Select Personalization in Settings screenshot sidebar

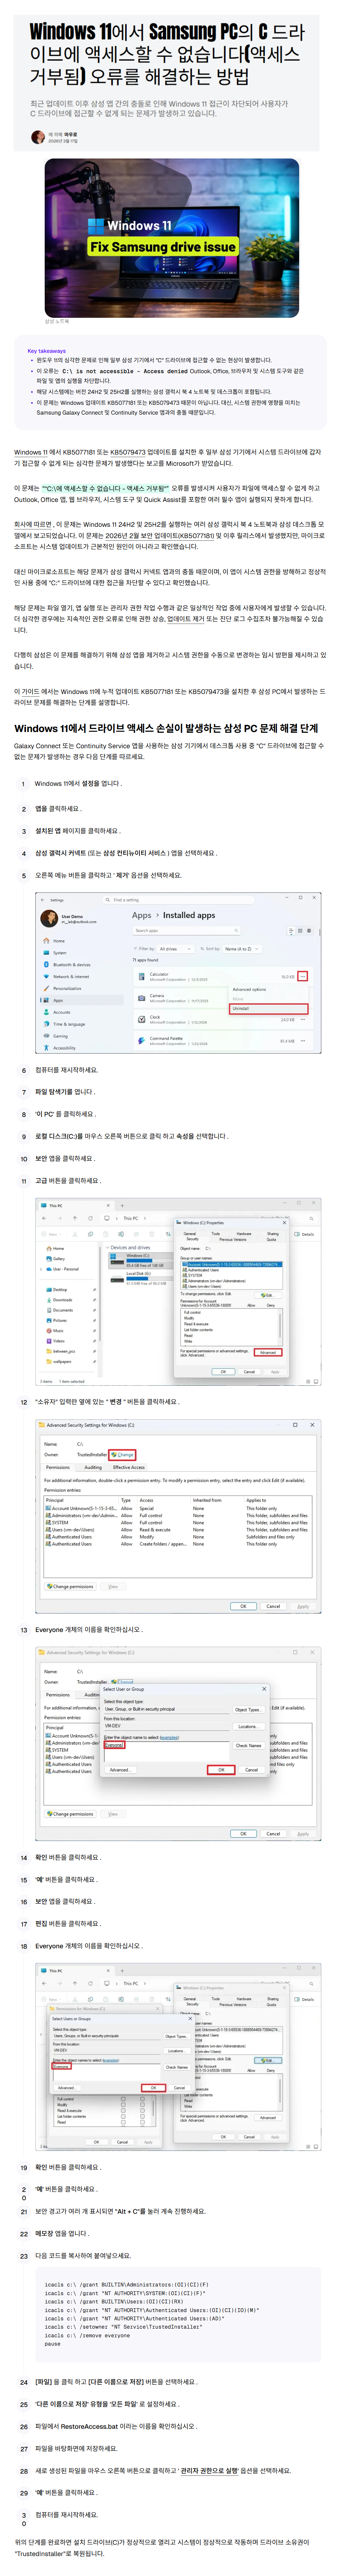point(68,988)
